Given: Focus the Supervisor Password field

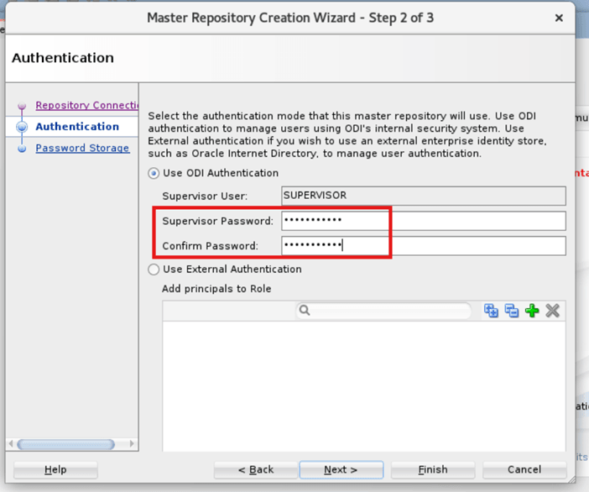Looking at the screenshot, I should coord(424,221).
